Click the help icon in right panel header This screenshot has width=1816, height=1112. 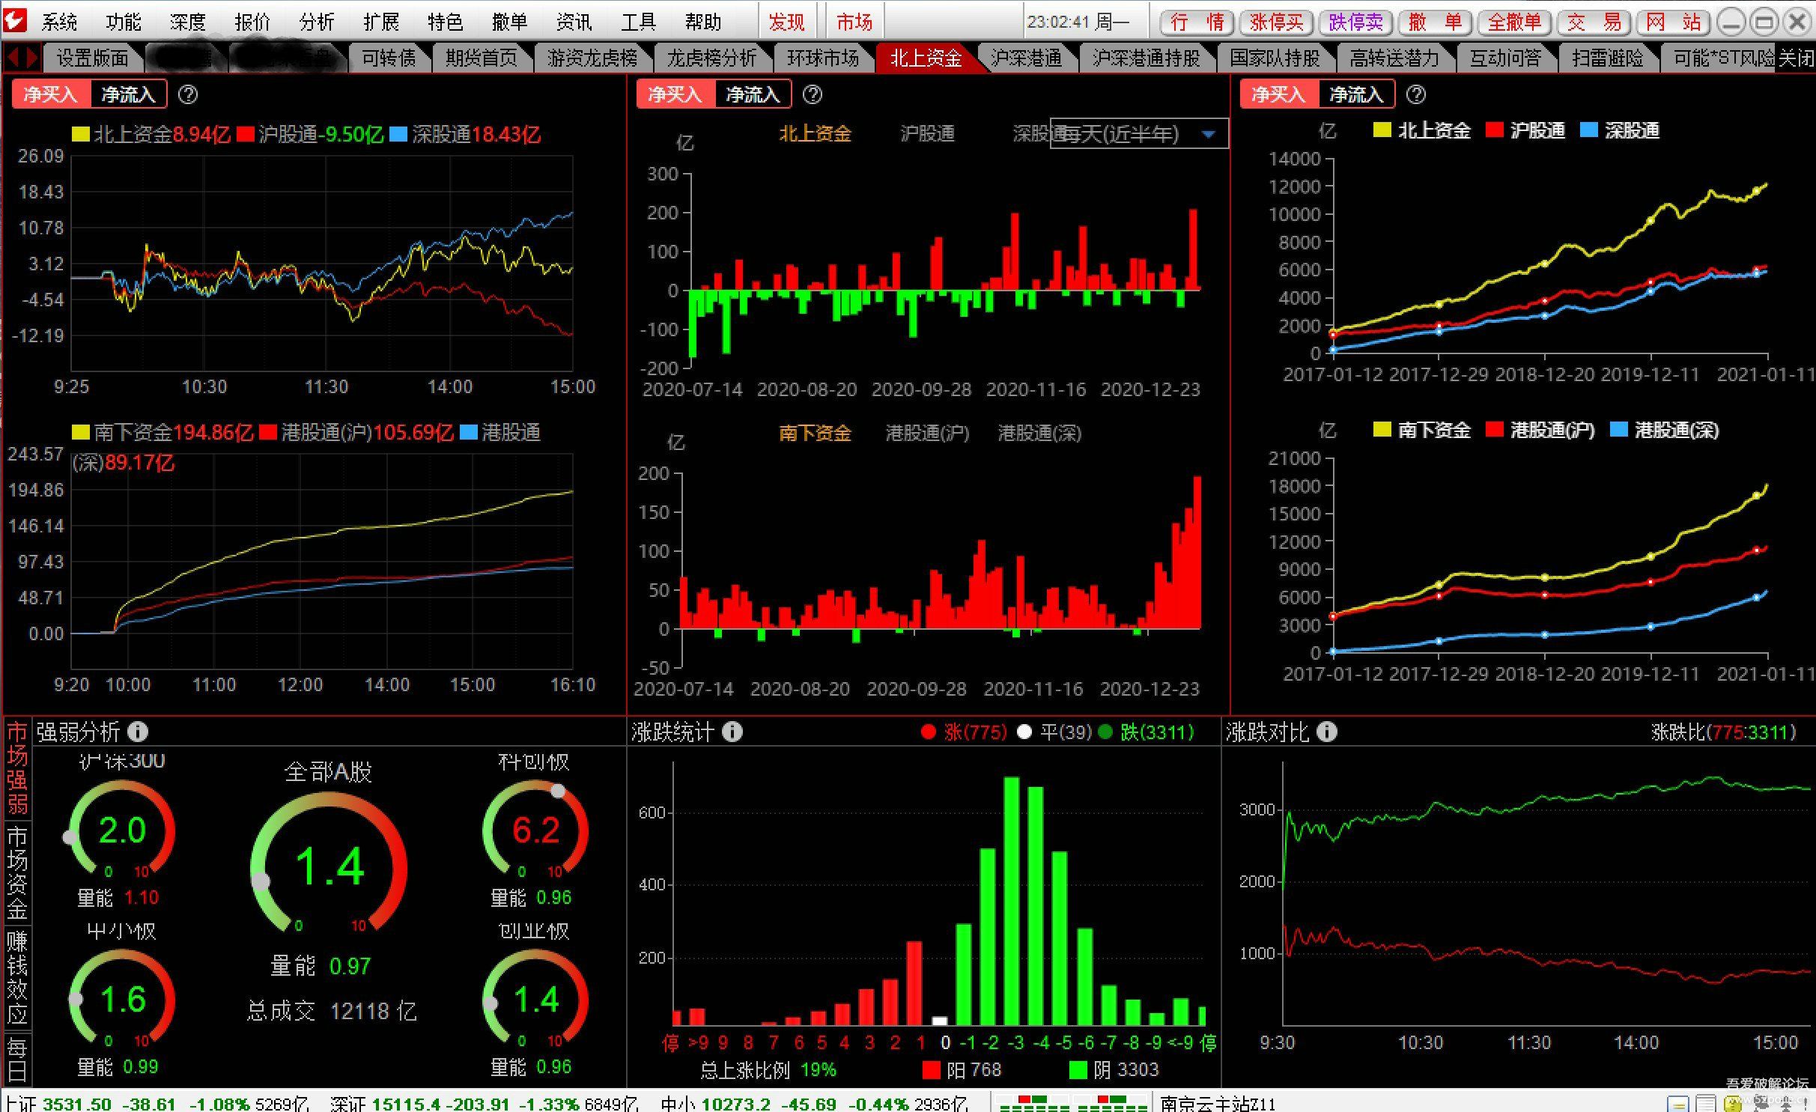[1415, 95]
